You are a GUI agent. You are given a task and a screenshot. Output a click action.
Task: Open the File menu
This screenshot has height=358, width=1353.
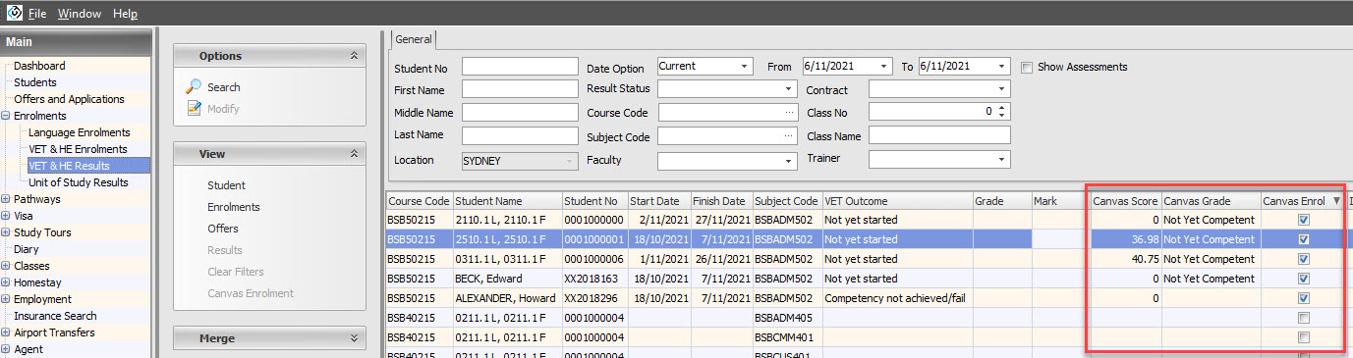[37, 14]
